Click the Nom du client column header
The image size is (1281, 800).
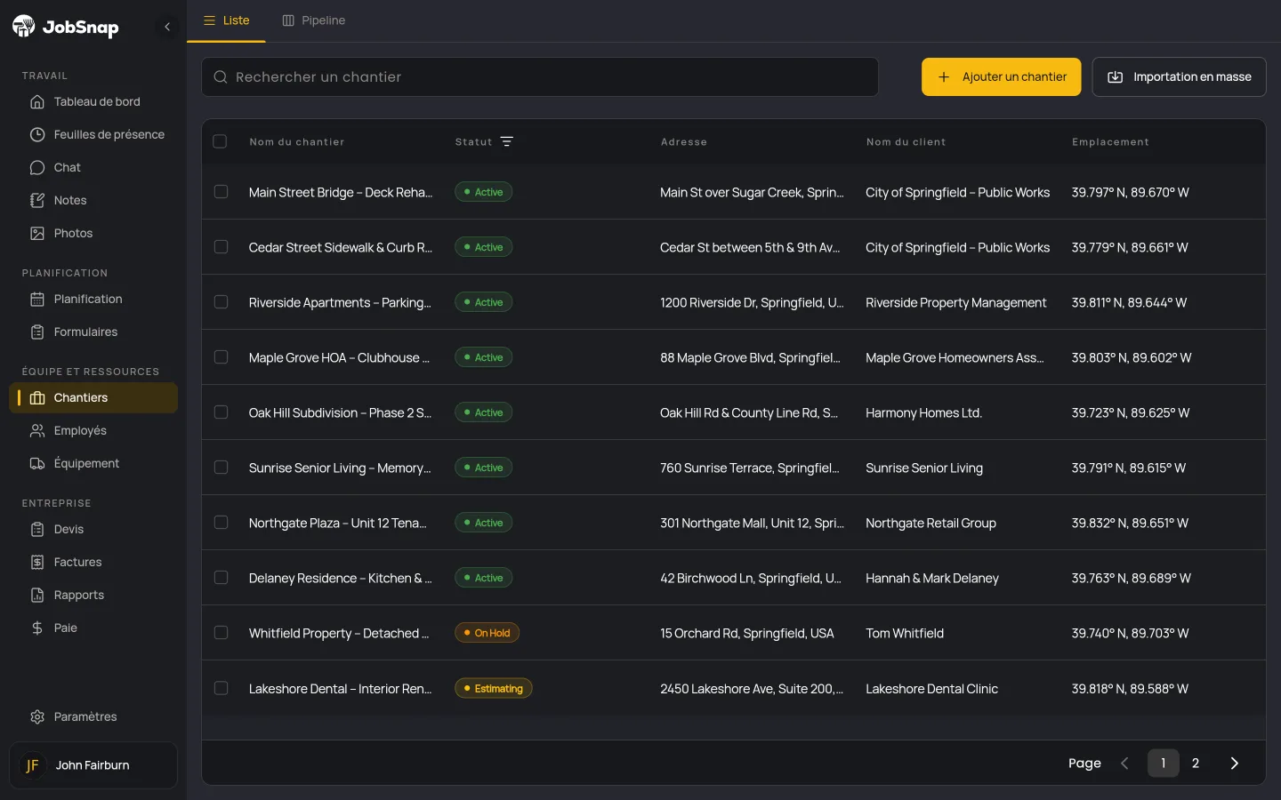pos(906,142)
